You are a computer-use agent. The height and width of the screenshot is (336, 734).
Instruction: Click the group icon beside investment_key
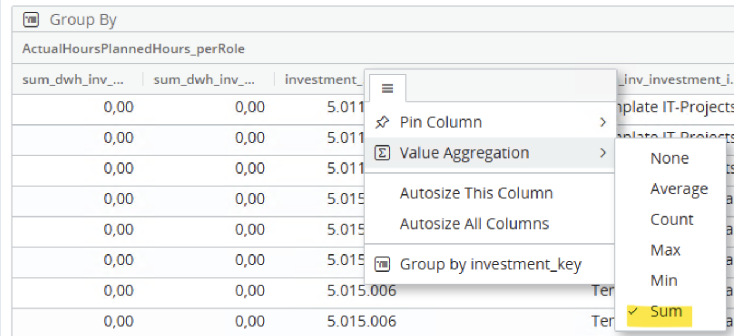pyautogui.click(x=382, y=264)
